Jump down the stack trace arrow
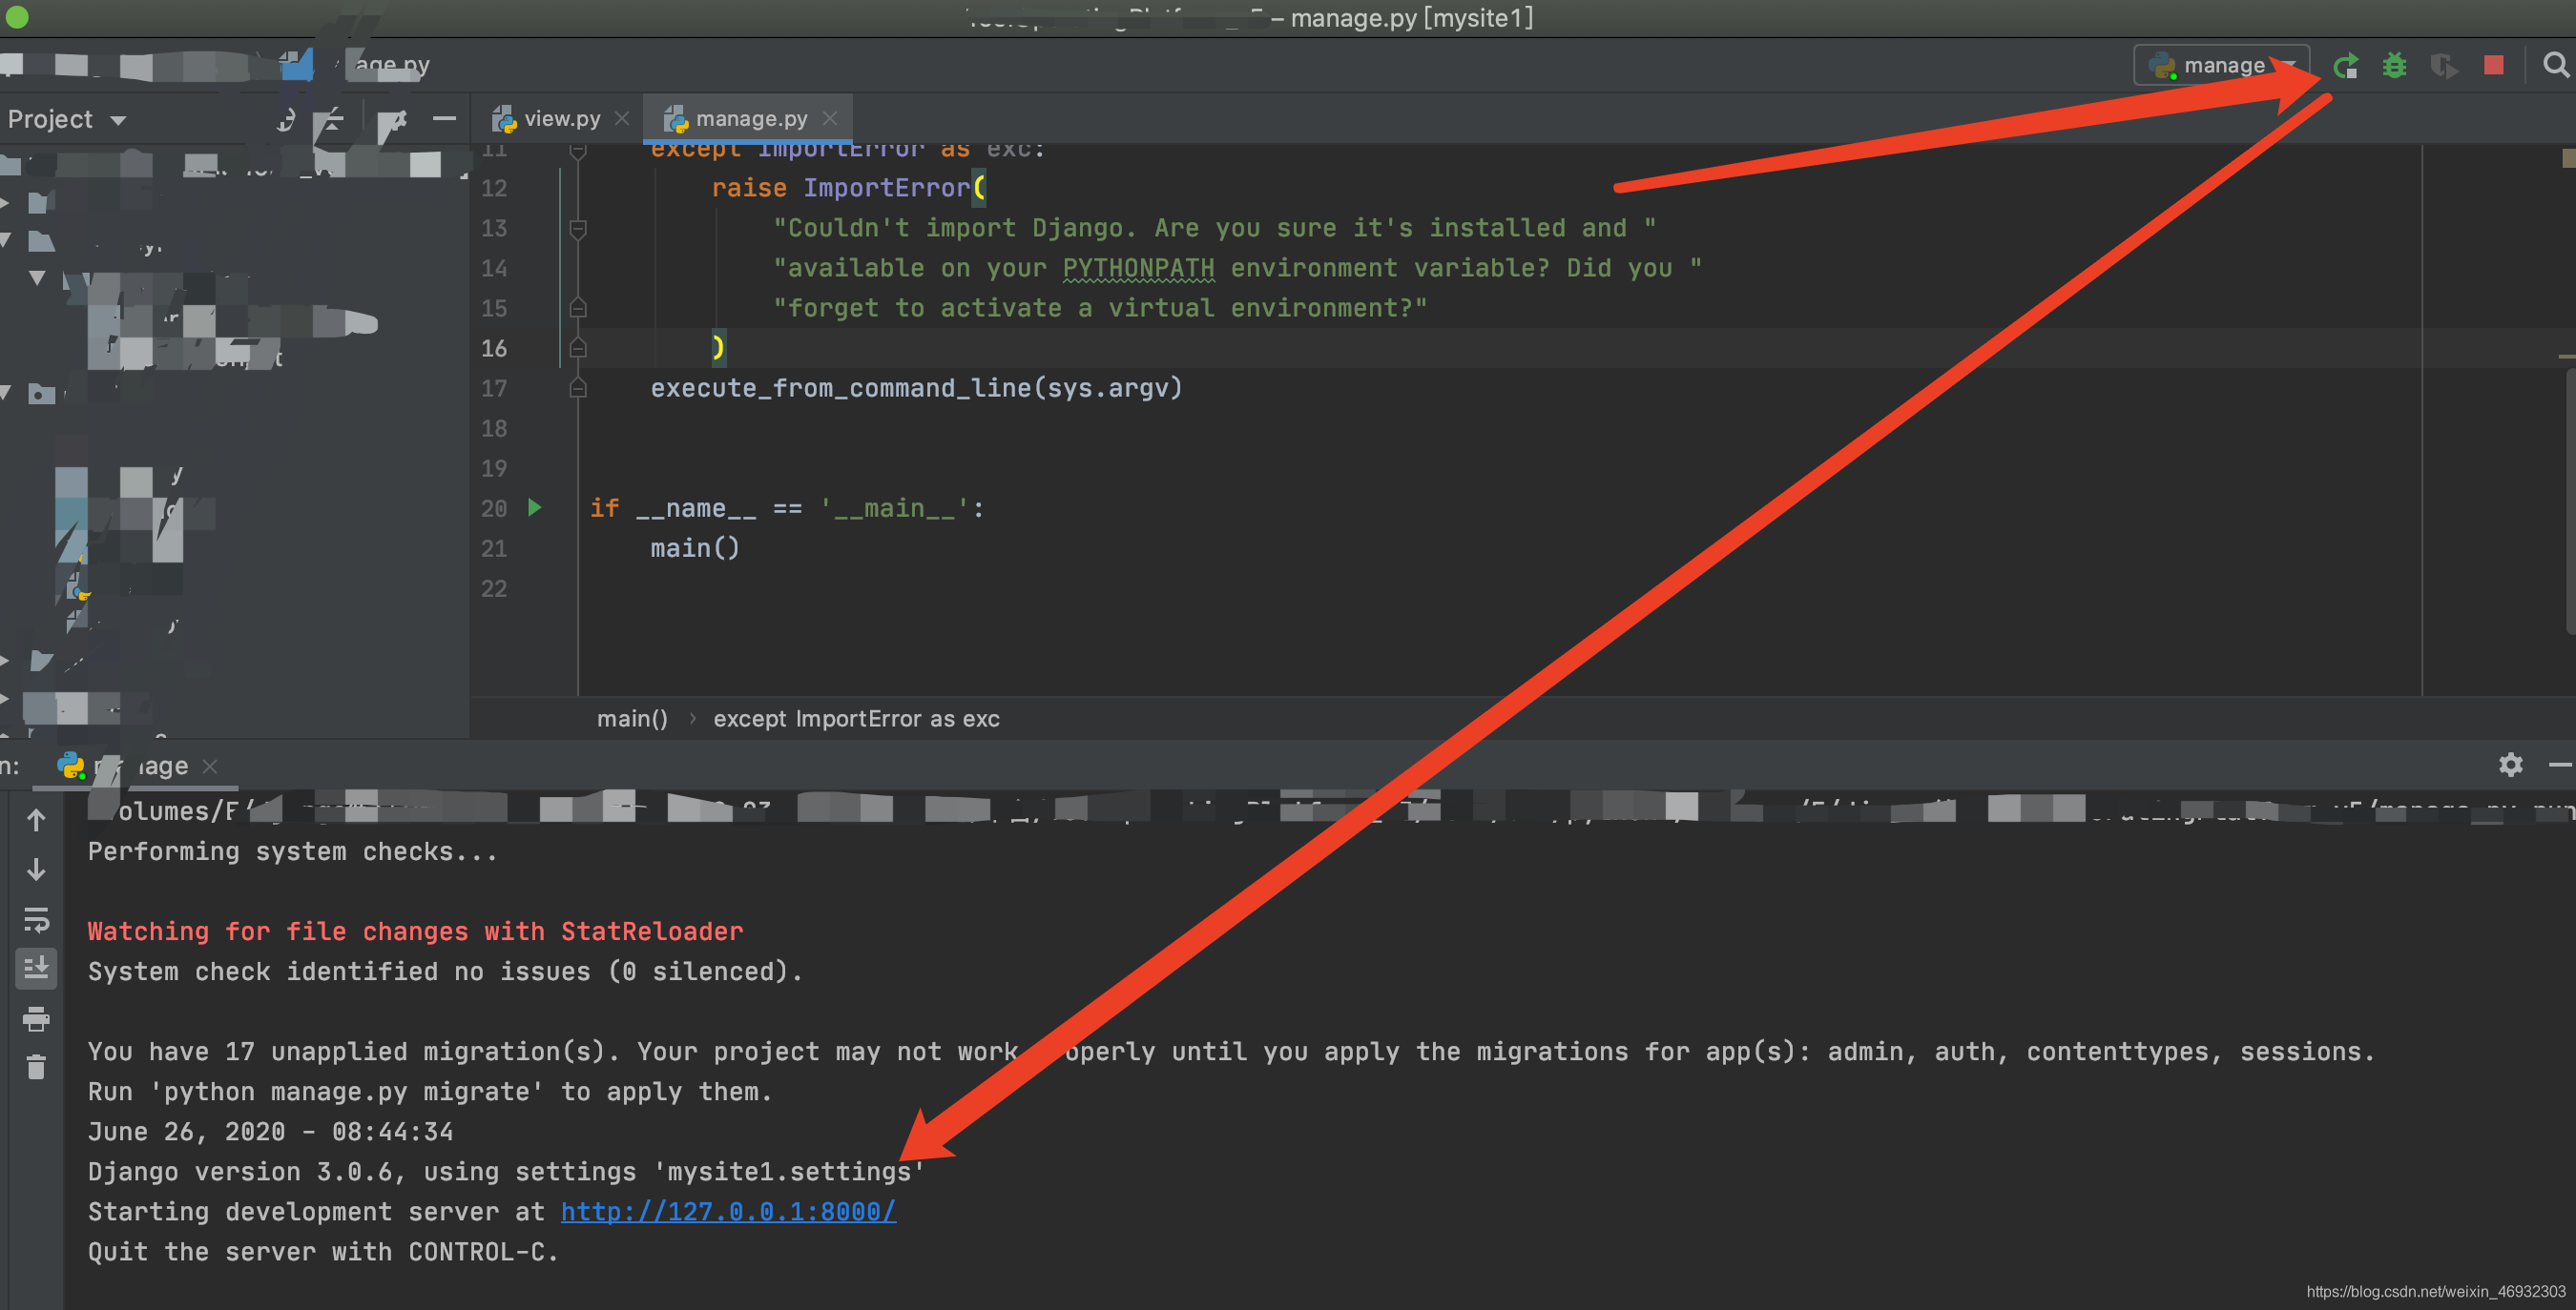 tap(36, 870)
